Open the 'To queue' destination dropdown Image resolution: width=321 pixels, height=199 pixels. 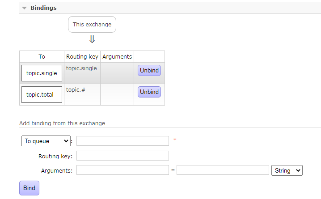click(x=46, y=141)
